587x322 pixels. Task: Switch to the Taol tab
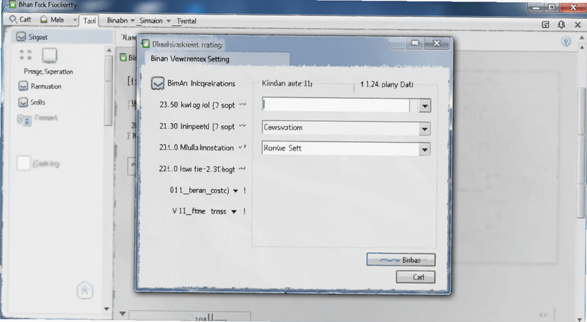point(90,20)
